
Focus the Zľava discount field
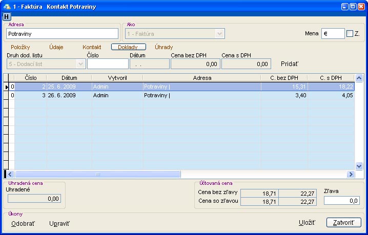tap(342, 201)
